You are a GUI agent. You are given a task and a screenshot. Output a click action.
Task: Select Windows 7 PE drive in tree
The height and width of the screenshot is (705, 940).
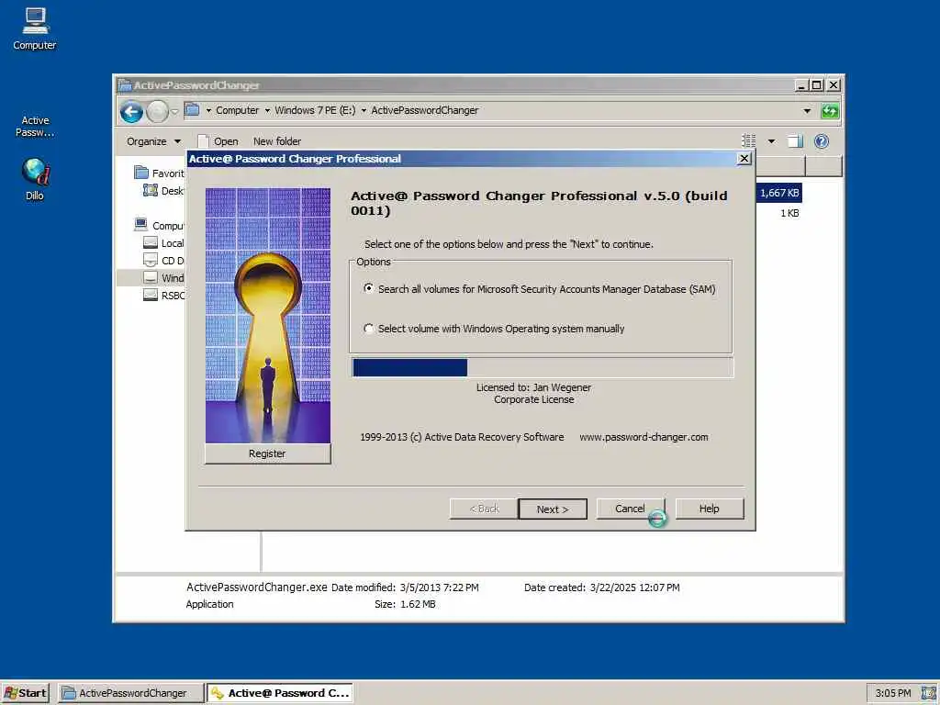point(163,277)
